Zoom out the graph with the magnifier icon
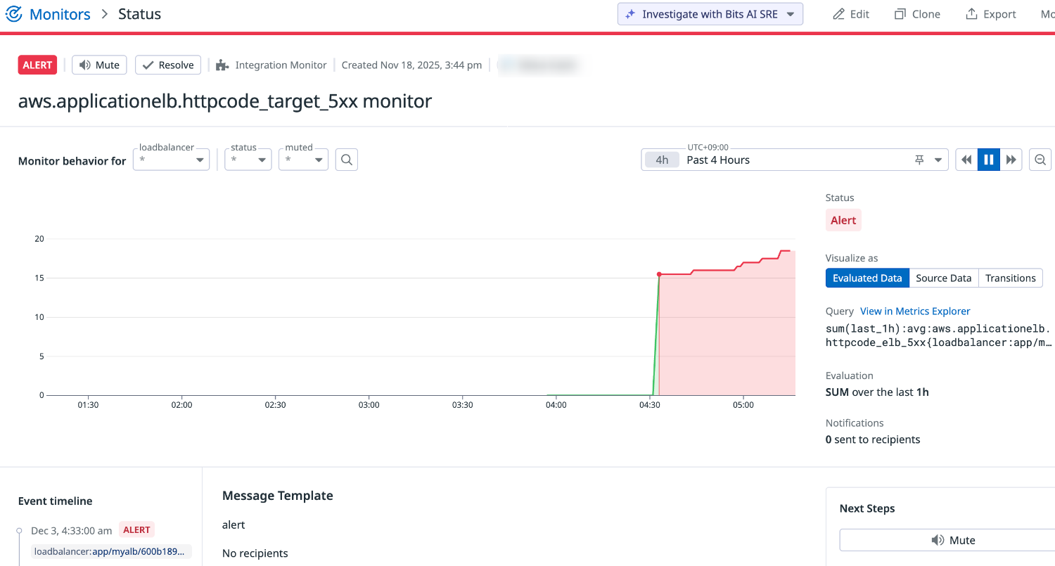This screenshot has height=566, width=1055. pyautogui.click(x=1040, y=160)
